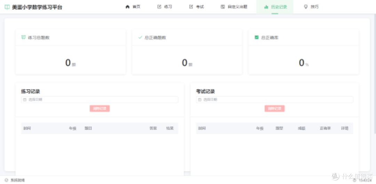The width and height of the screenshot is (376, 184).
Task: Click the 练习总题数 card title
Action: 39,37
